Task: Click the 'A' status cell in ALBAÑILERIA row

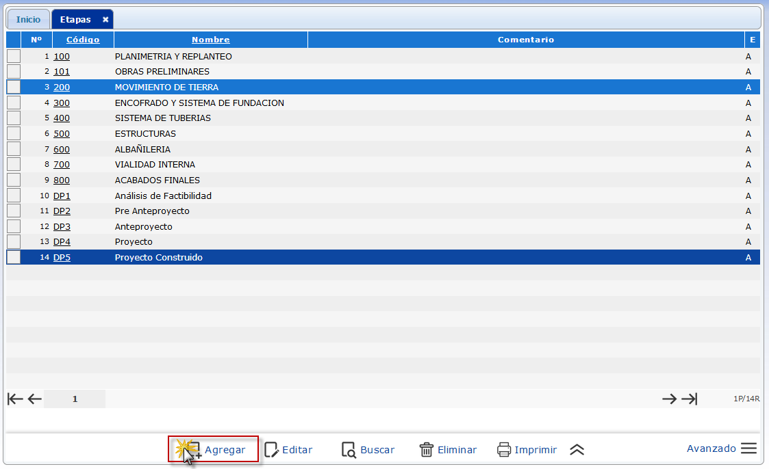Action: coord(748,149)
